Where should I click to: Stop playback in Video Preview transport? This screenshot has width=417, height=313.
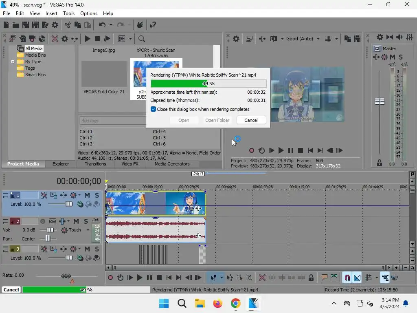tap(301, 151)
